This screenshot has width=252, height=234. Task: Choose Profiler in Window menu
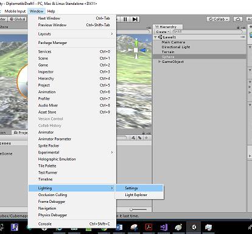coord(72,98)
